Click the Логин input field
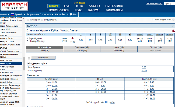Image resolution: width=175 pixels, height=107 pixels. (x=170, y=4)
